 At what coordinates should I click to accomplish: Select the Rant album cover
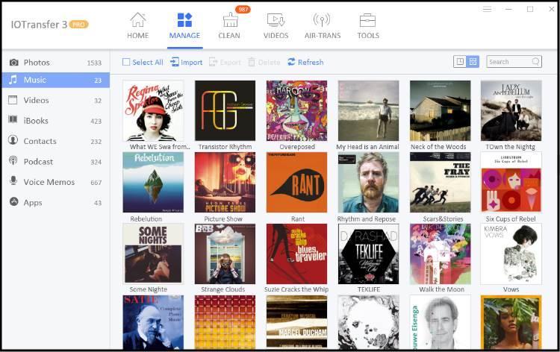[296, 182]
